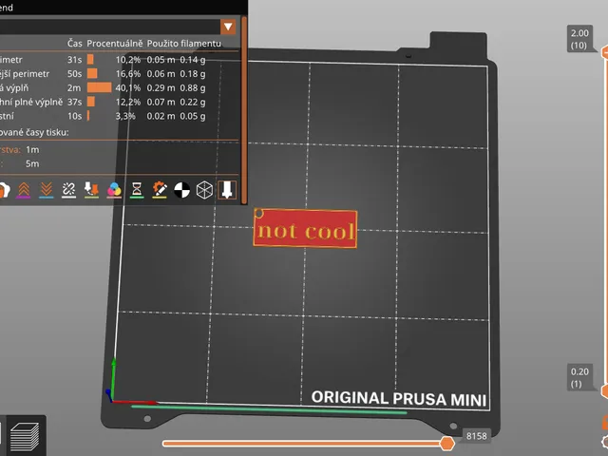Click the '3,3%' percentage value
The height and width of the screenshot is (456, 608).
(125, 116)
